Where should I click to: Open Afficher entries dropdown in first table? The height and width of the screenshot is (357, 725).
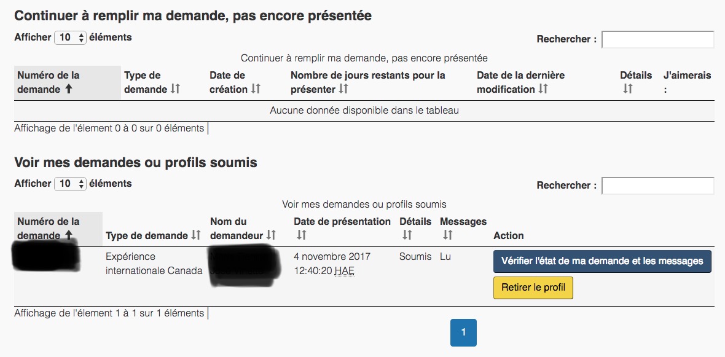pyautogui.click(x=71, y=38)
